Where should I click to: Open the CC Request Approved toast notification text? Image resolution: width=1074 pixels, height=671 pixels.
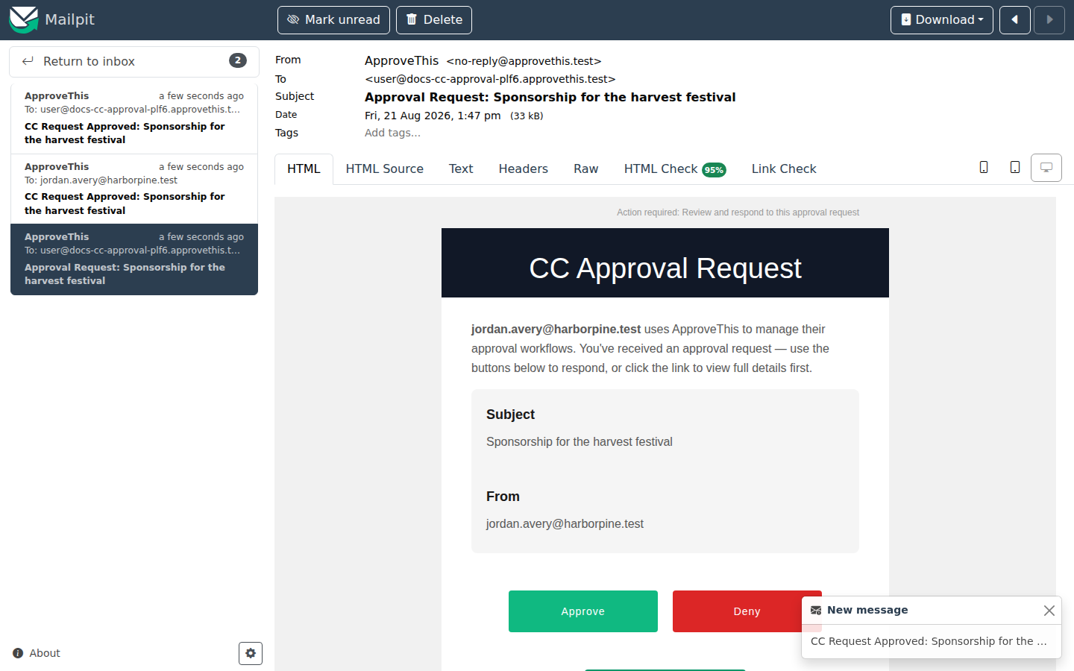tap(929, 641)
